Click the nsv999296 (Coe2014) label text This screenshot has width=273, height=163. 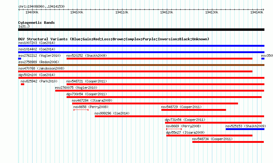tap(112, 113)
